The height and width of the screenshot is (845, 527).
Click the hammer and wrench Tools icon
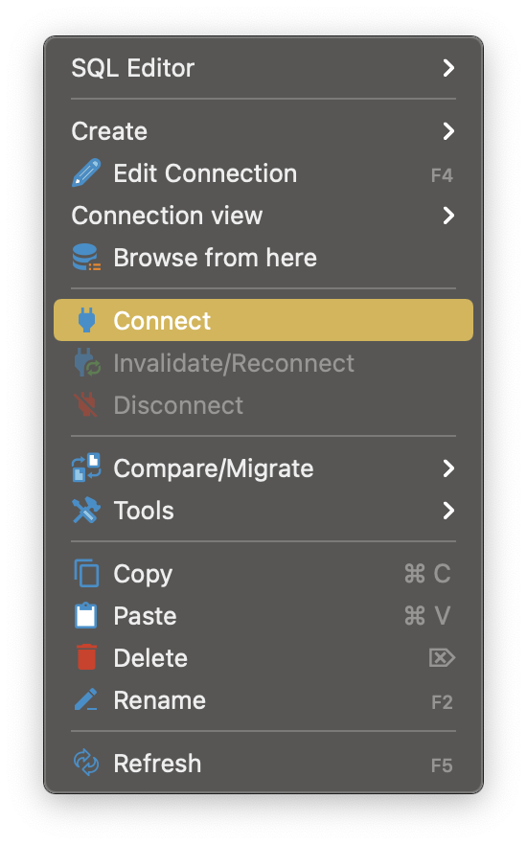point(86,510)
